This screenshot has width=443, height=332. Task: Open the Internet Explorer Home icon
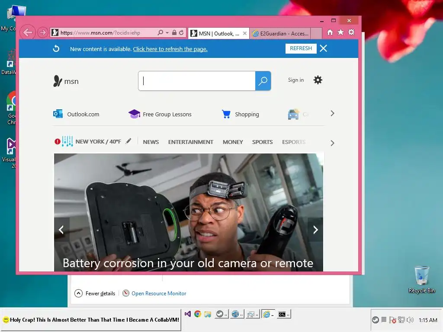(330, 32)
